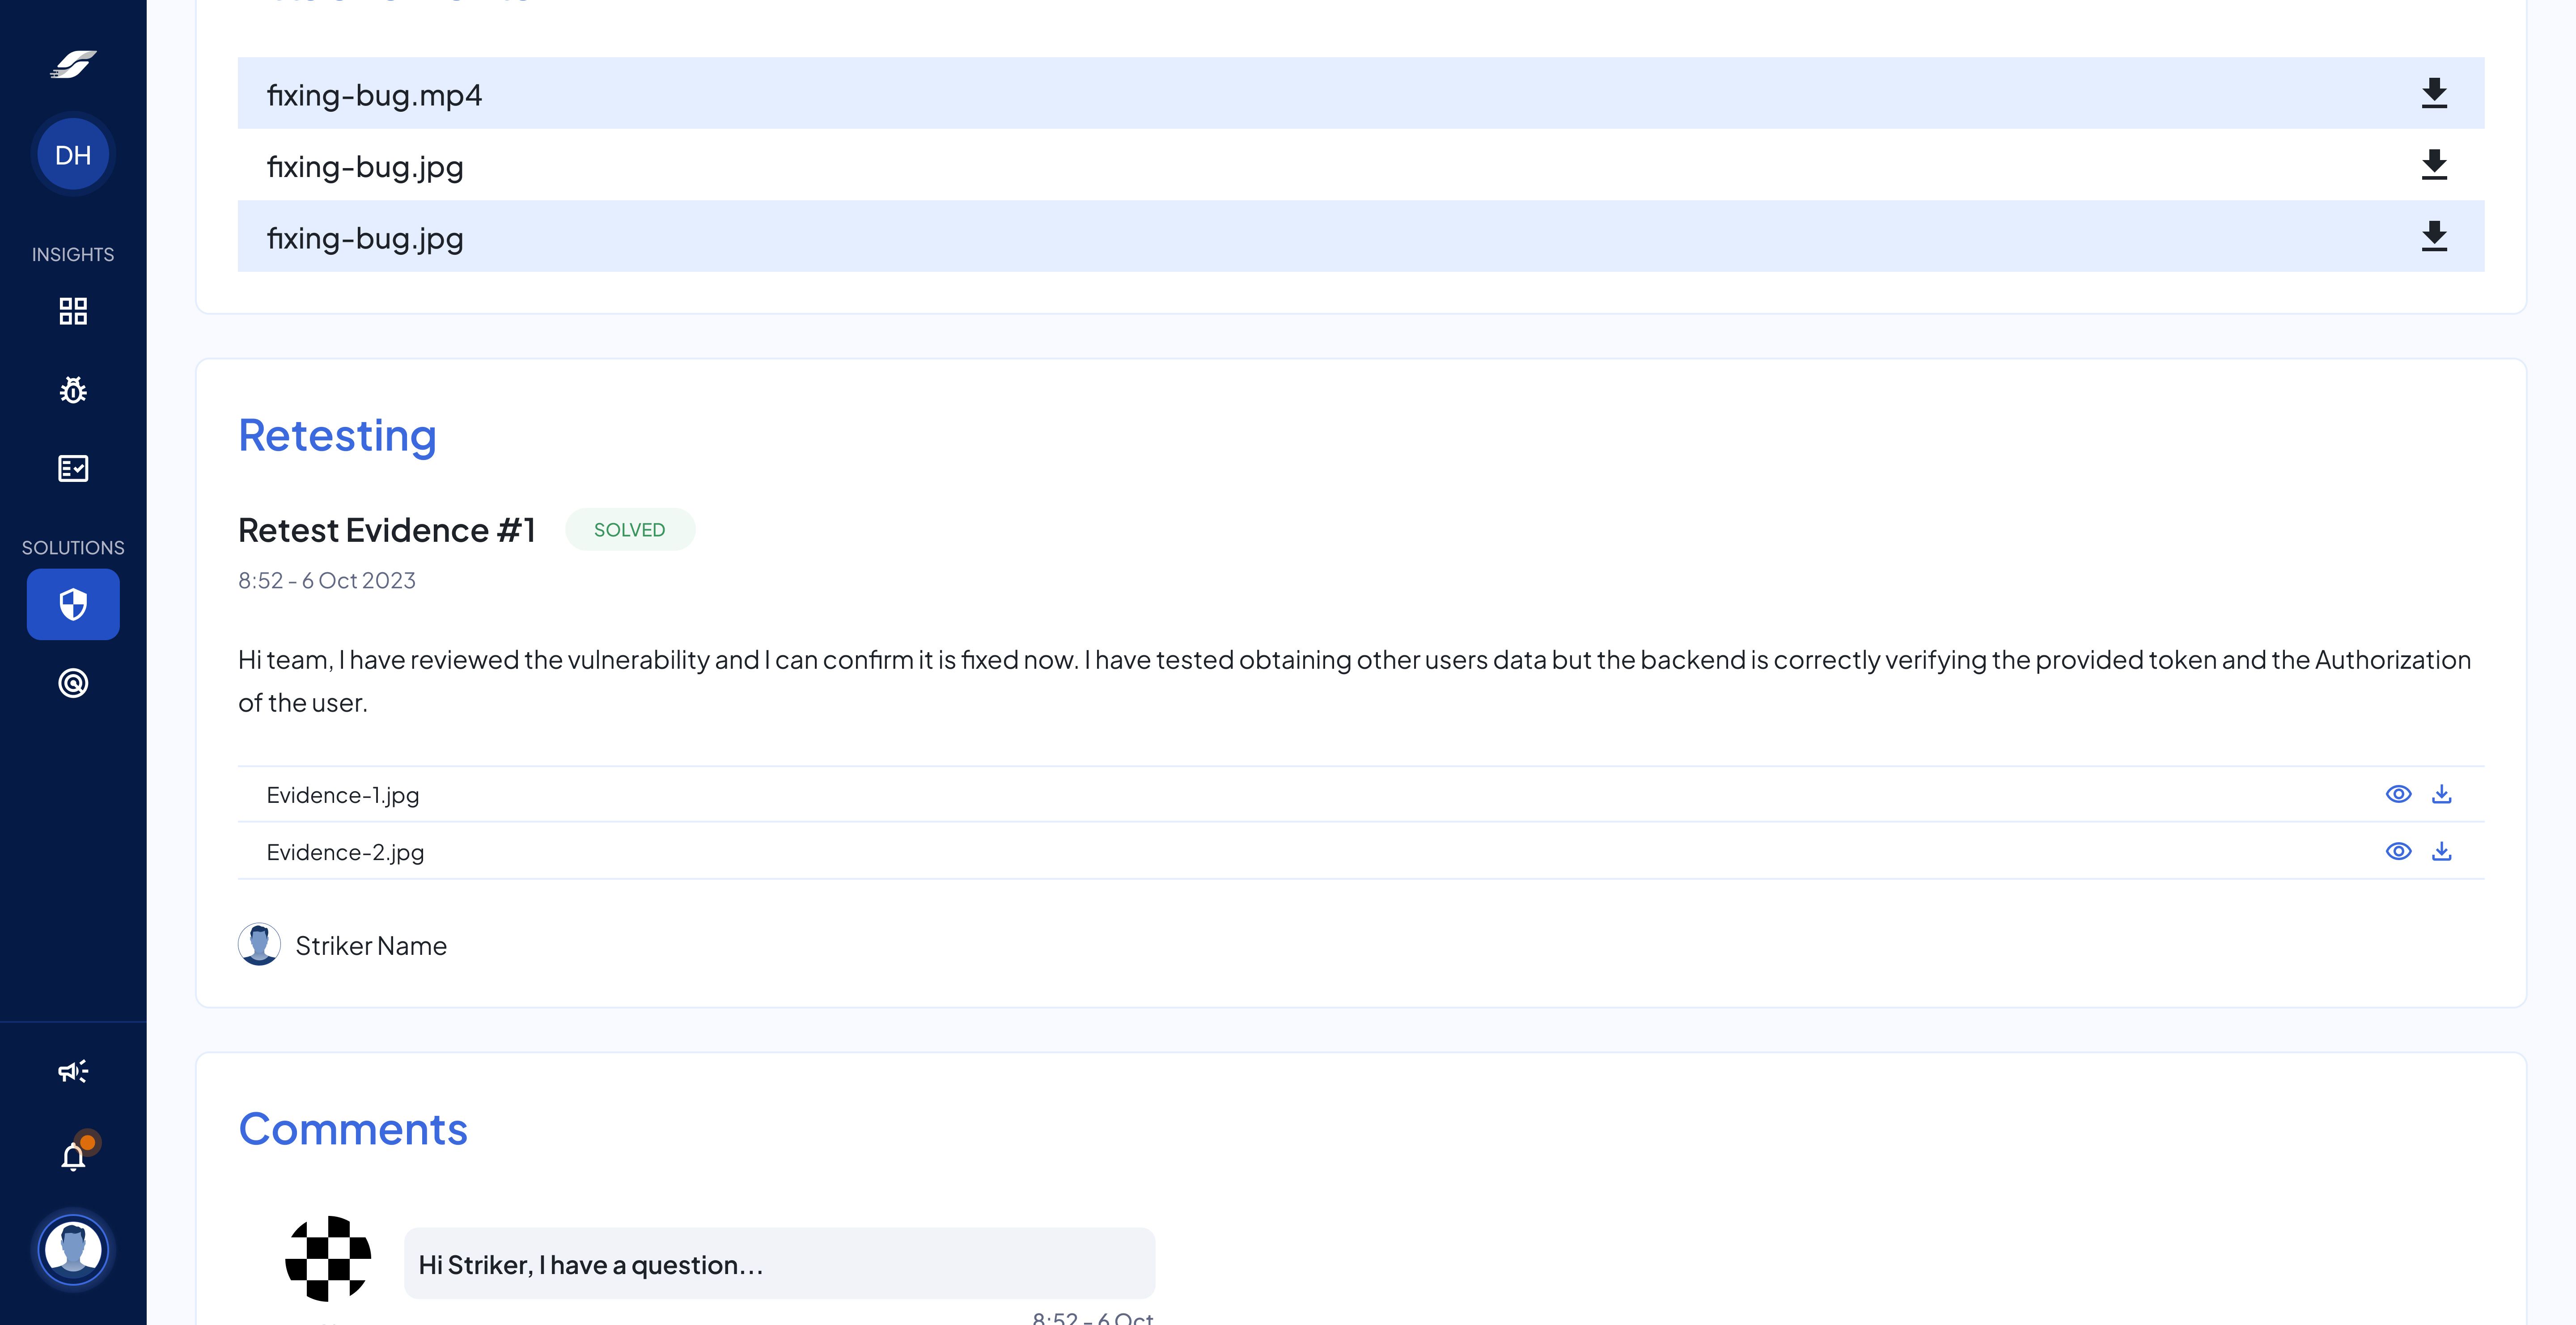Viewport: 2576px width, 1325px height.
Task: Select the shield solutions icon
Action: click(73, 604)
